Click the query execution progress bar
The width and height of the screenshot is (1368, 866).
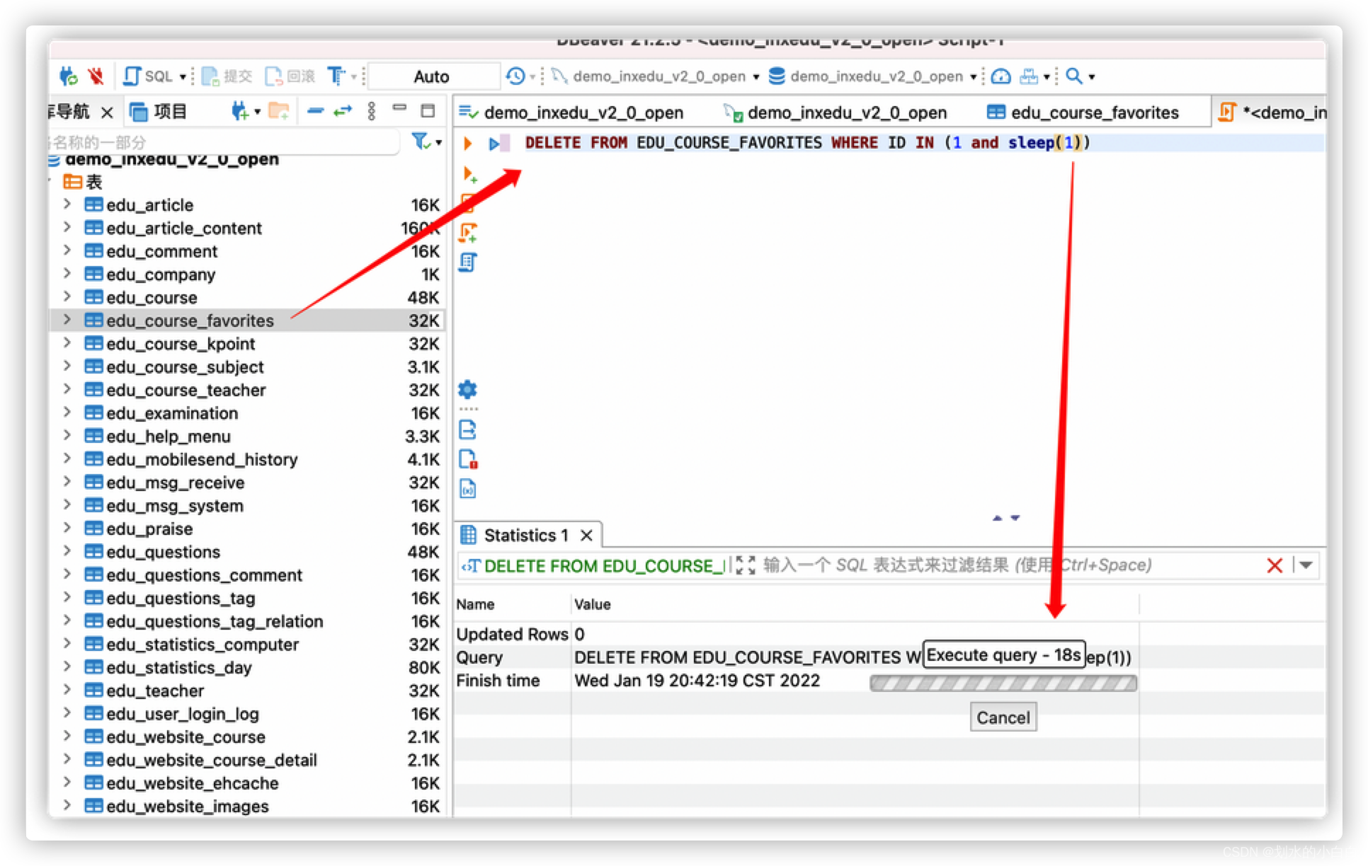(x=1003, y=683)
